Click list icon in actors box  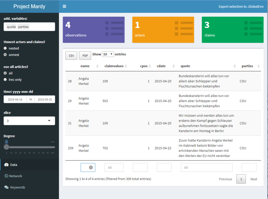point(184,28)
